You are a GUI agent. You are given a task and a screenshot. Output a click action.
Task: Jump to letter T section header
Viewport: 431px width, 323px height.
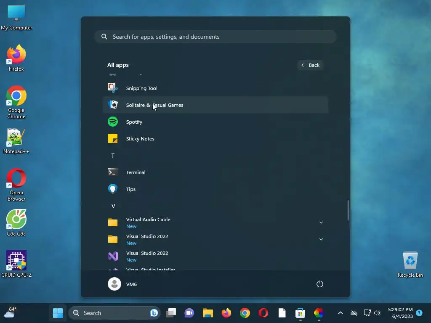113,156
